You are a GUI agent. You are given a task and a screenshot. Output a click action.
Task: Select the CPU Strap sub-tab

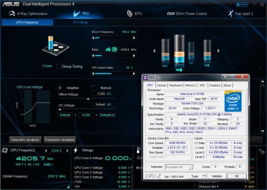80,22
